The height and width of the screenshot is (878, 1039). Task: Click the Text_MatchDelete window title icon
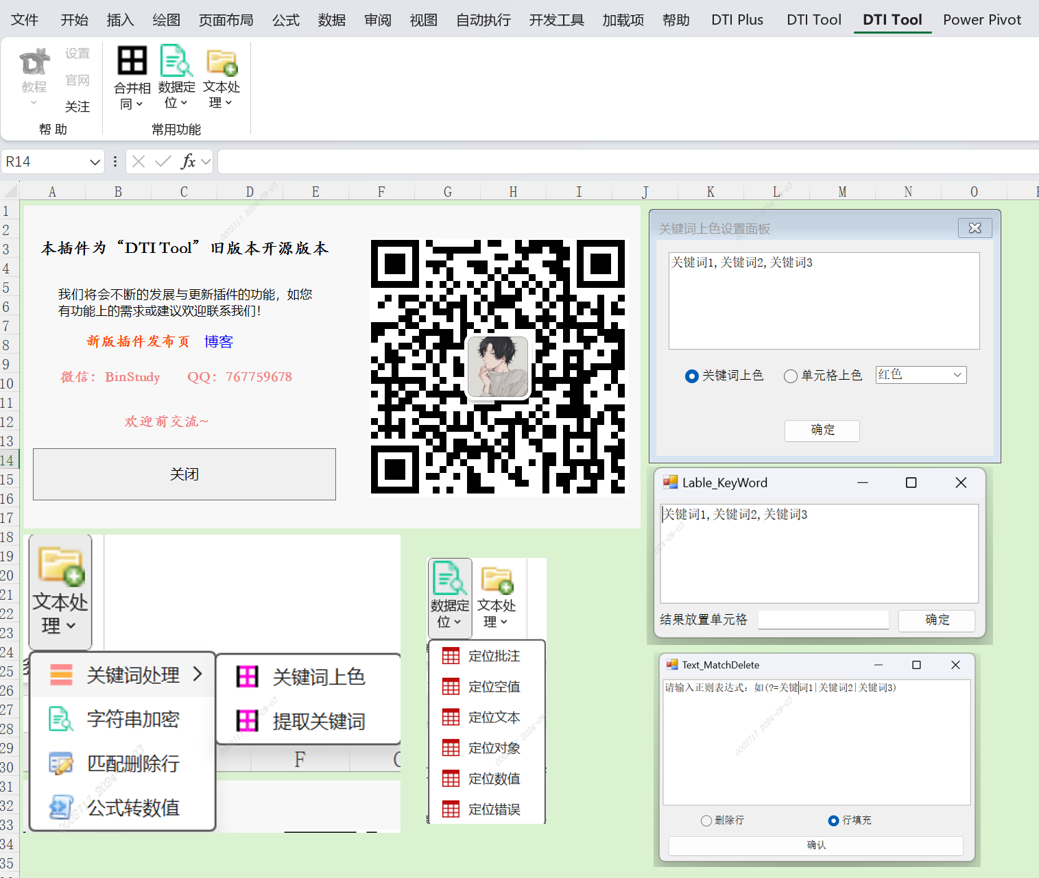(x=671, y=665)
